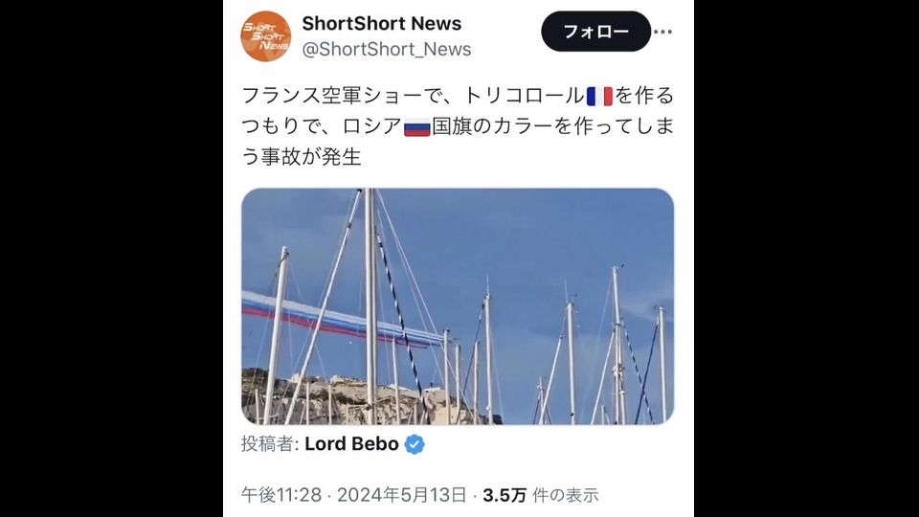Click the 件の表示 views label
Screen dimensions: 919x517
pyautogui.click(x=566, y=495)
